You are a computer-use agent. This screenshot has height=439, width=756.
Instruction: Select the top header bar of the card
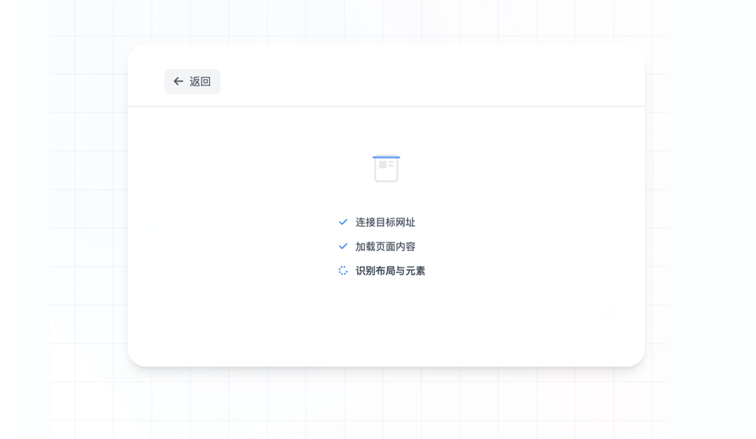(x=386, y=76)
